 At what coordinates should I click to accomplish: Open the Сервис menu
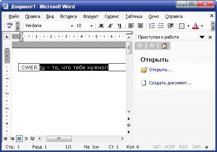pyautogui.click(x=112, y=16)
